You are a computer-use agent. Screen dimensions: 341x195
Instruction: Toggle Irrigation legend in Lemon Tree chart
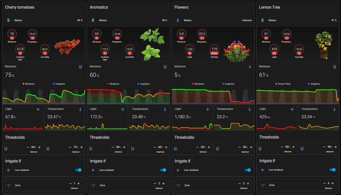pos(314,84)
